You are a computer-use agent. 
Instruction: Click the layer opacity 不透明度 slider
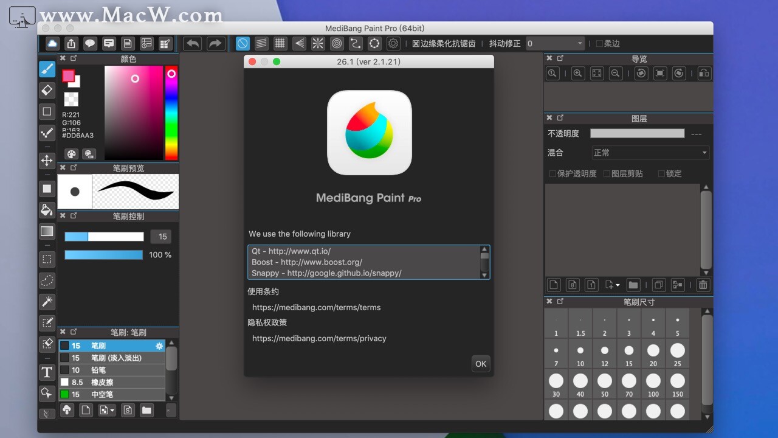(637, 133)
